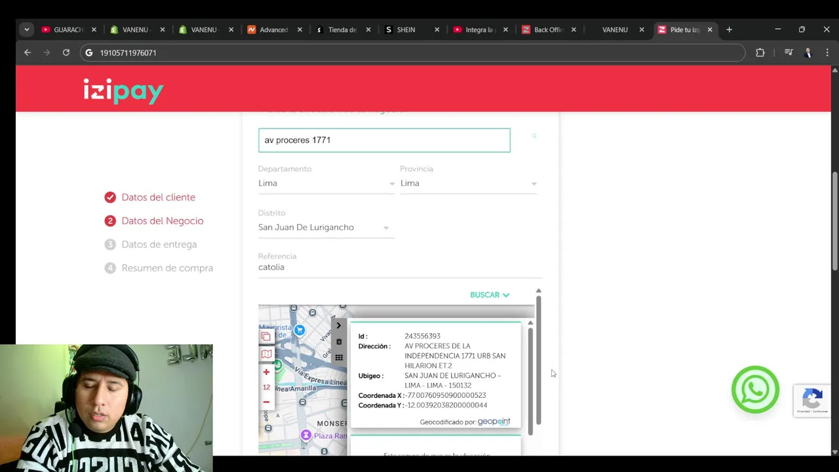Open a new browser tab
This screenshot has width=839, height=472.
(729, 29)
